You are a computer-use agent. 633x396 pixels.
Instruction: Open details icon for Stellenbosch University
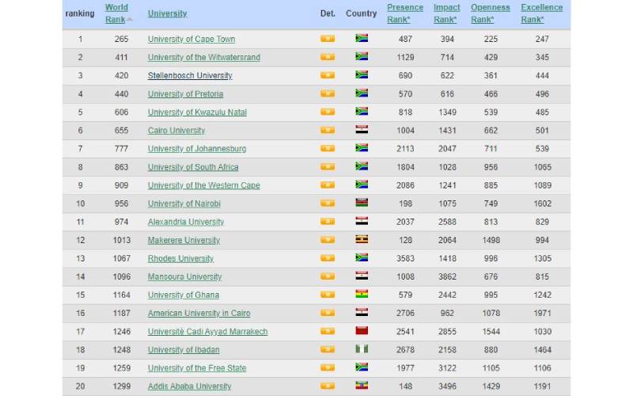click(328, 75)
